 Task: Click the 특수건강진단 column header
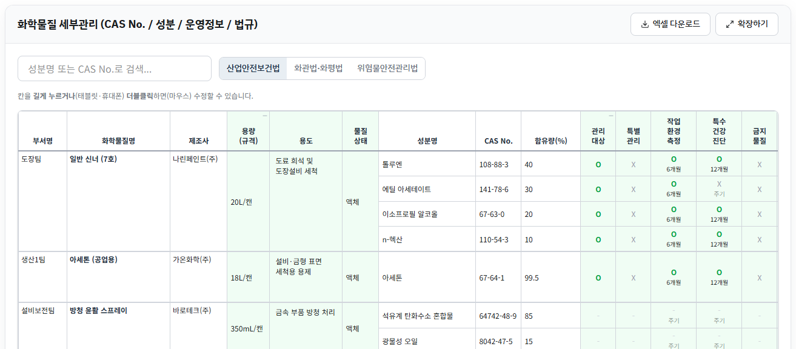[x=719, y=131]
